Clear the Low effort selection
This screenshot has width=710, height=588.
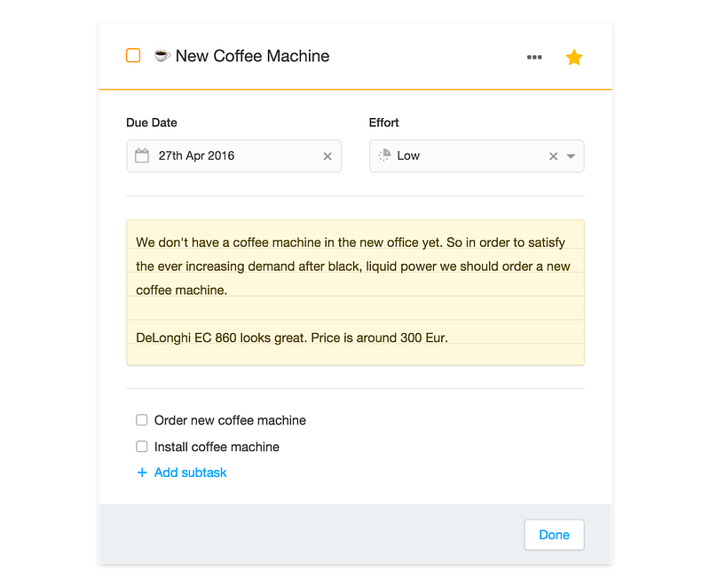pos(553,156)
